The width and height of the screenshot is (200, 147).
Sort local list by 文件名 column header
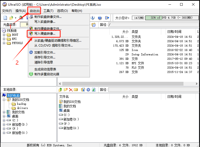[84, 97]
